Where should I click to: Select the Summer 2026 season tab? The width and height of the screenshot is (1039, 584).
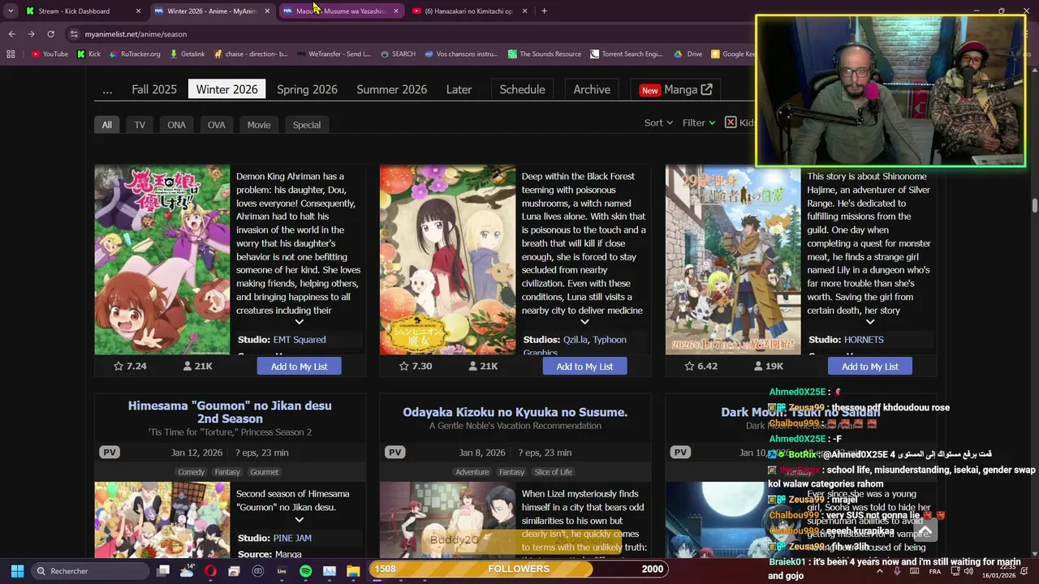tap(391, 89)
